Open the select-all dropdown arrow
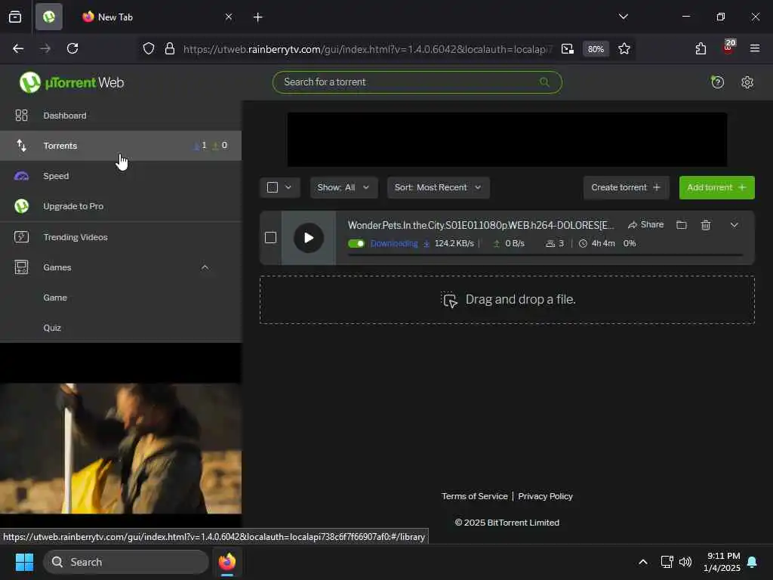773x580 pixels. pyautogui.click(x=288, y=187)
